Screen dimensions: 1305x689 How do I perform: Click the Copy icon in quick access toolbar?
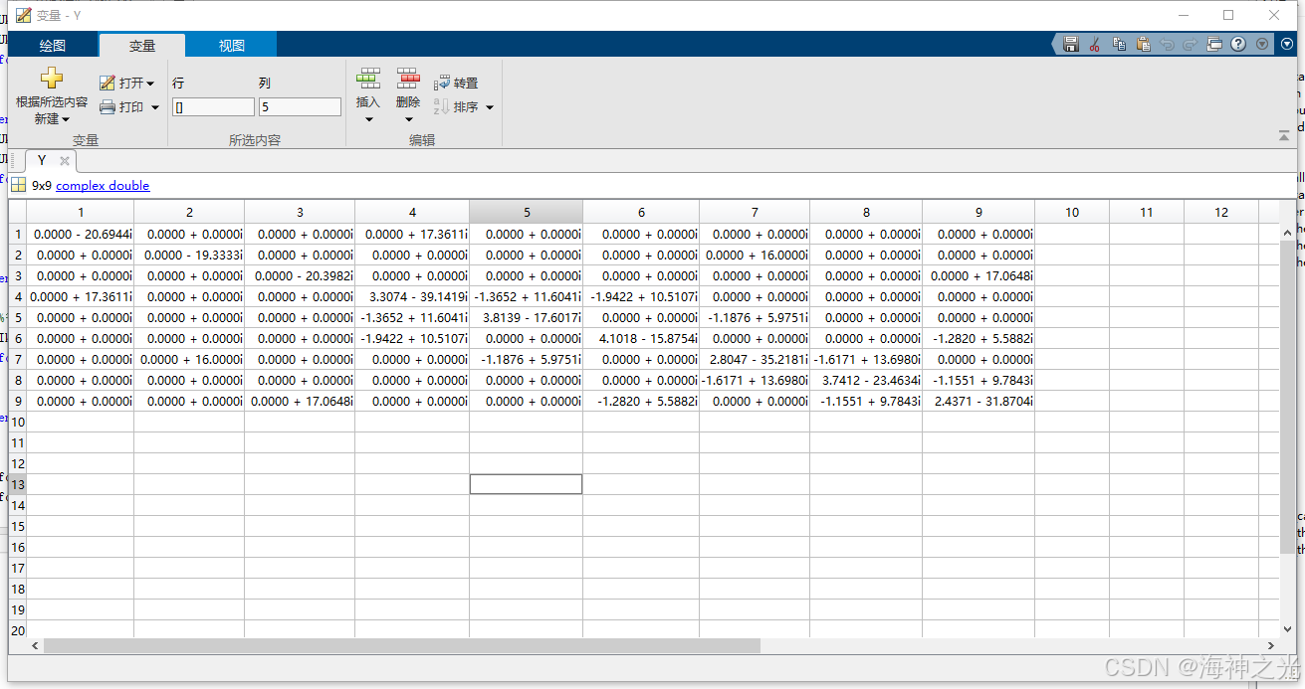point(1119,44)
